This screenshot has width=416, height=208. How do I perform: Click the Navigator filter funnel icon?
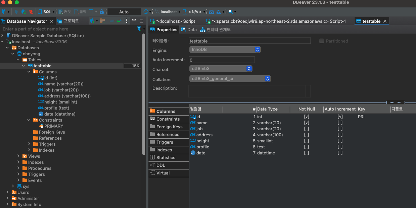pyautogui.click(x=139, y=29)
